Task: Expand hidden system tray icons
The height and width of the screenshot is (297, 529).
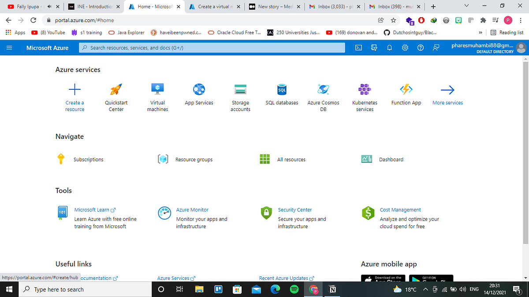Action: (425, 289)
